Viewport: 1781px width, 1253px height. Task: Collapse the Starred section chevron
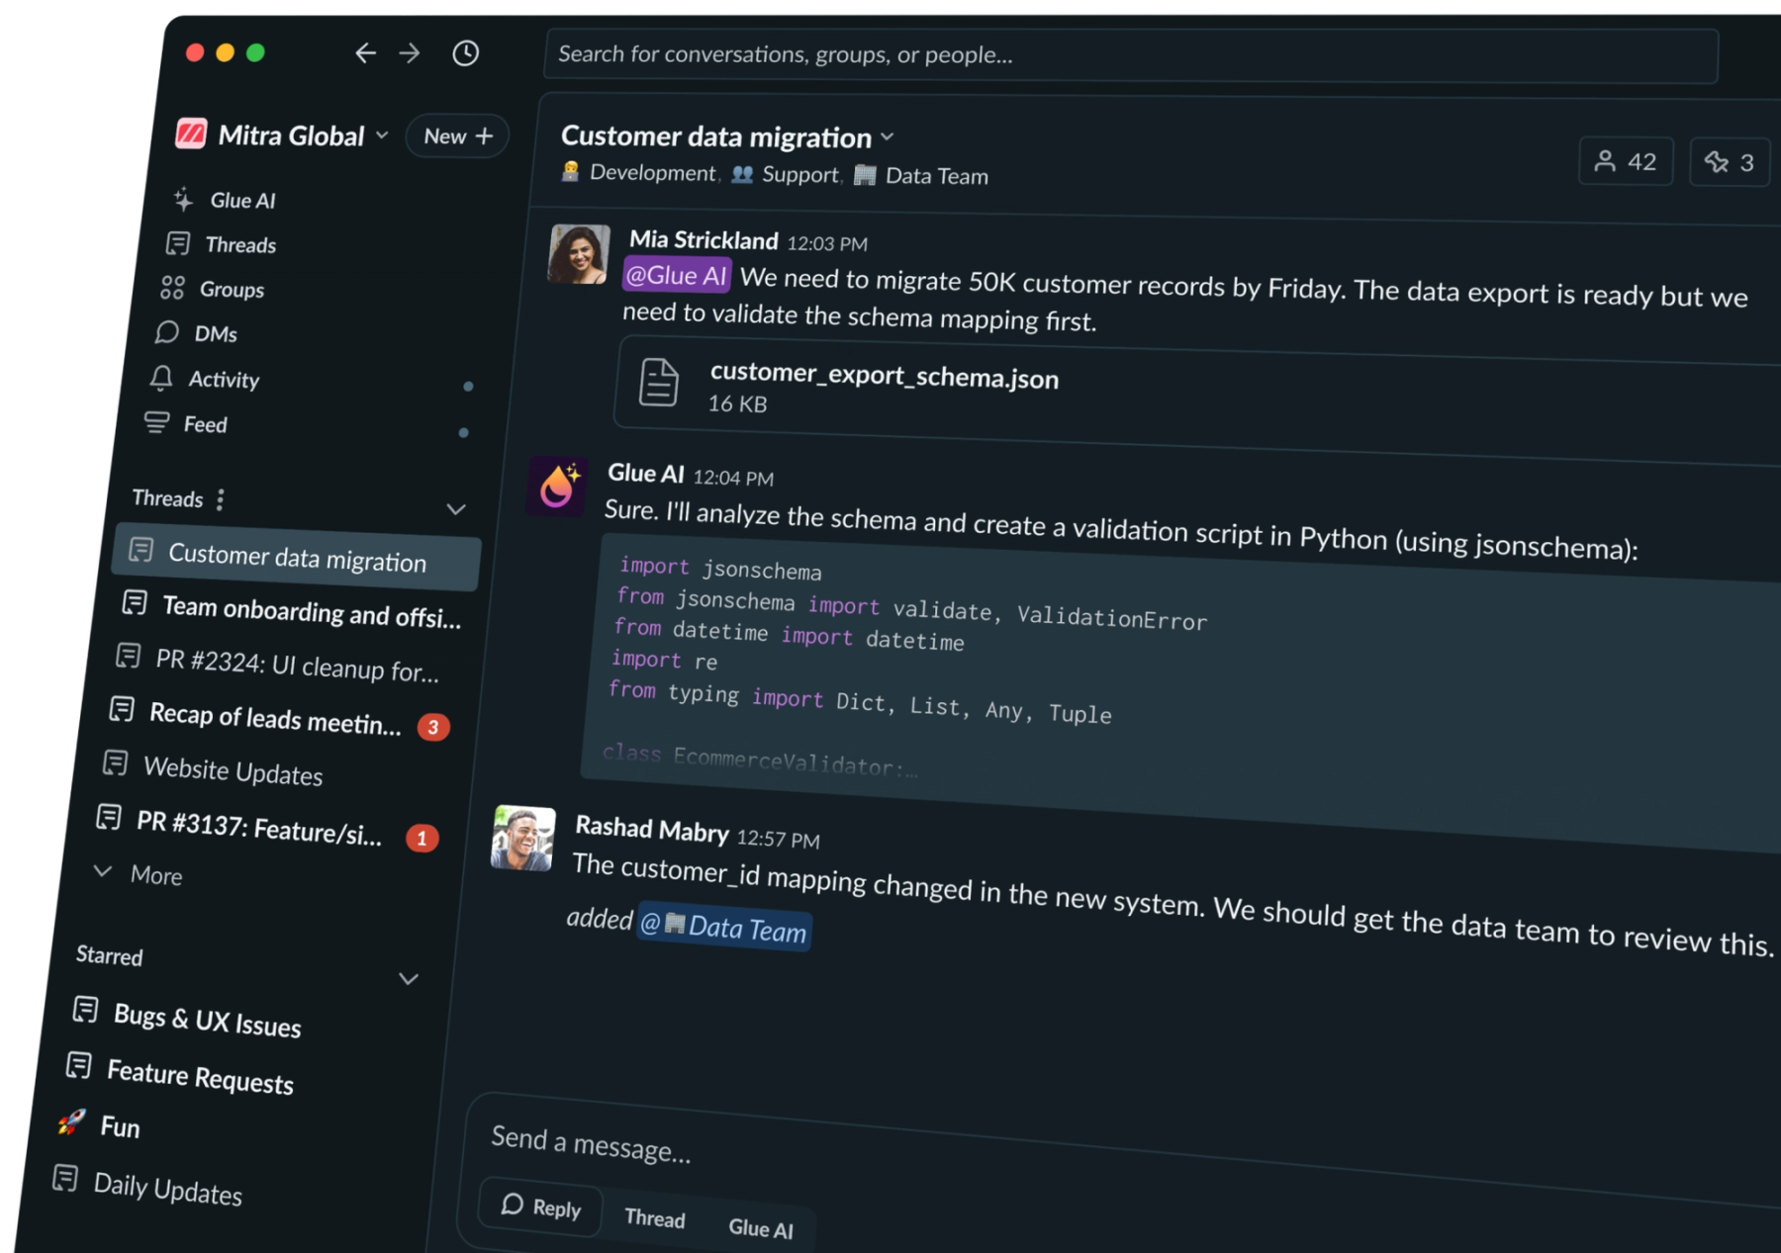click(x=409, y=979)
